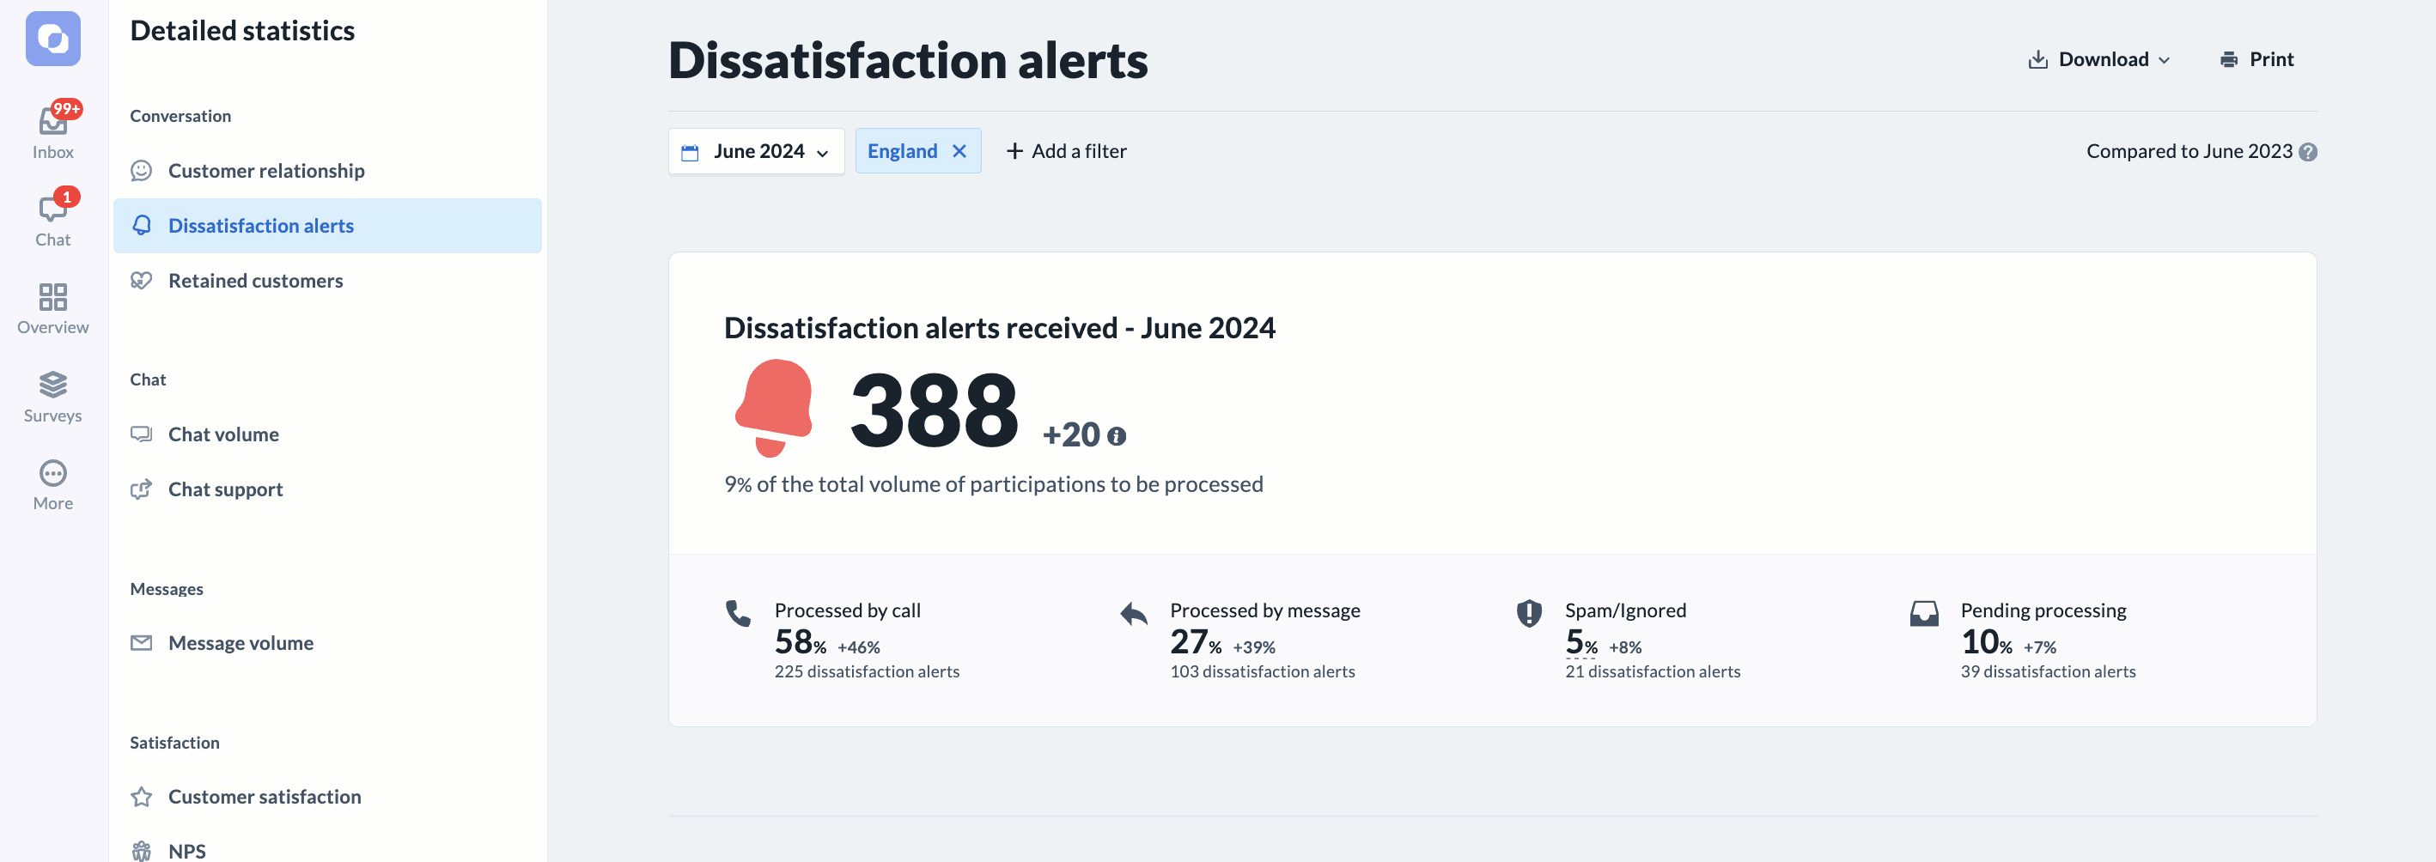Click the Spam/Ignored 5% figure
Screen dimensions: 2436x862
tap(1581, 643)
